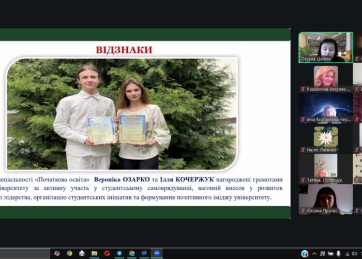Screen dimensions: 362x259
Task: Select Неллі Лисенко's flower avatar tile
Action: coord(325,137)
